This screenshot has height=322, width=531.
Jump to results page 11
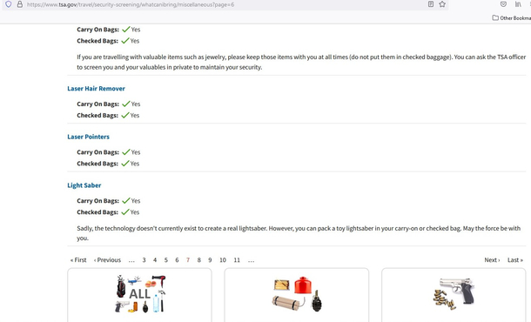pos(237,260)
